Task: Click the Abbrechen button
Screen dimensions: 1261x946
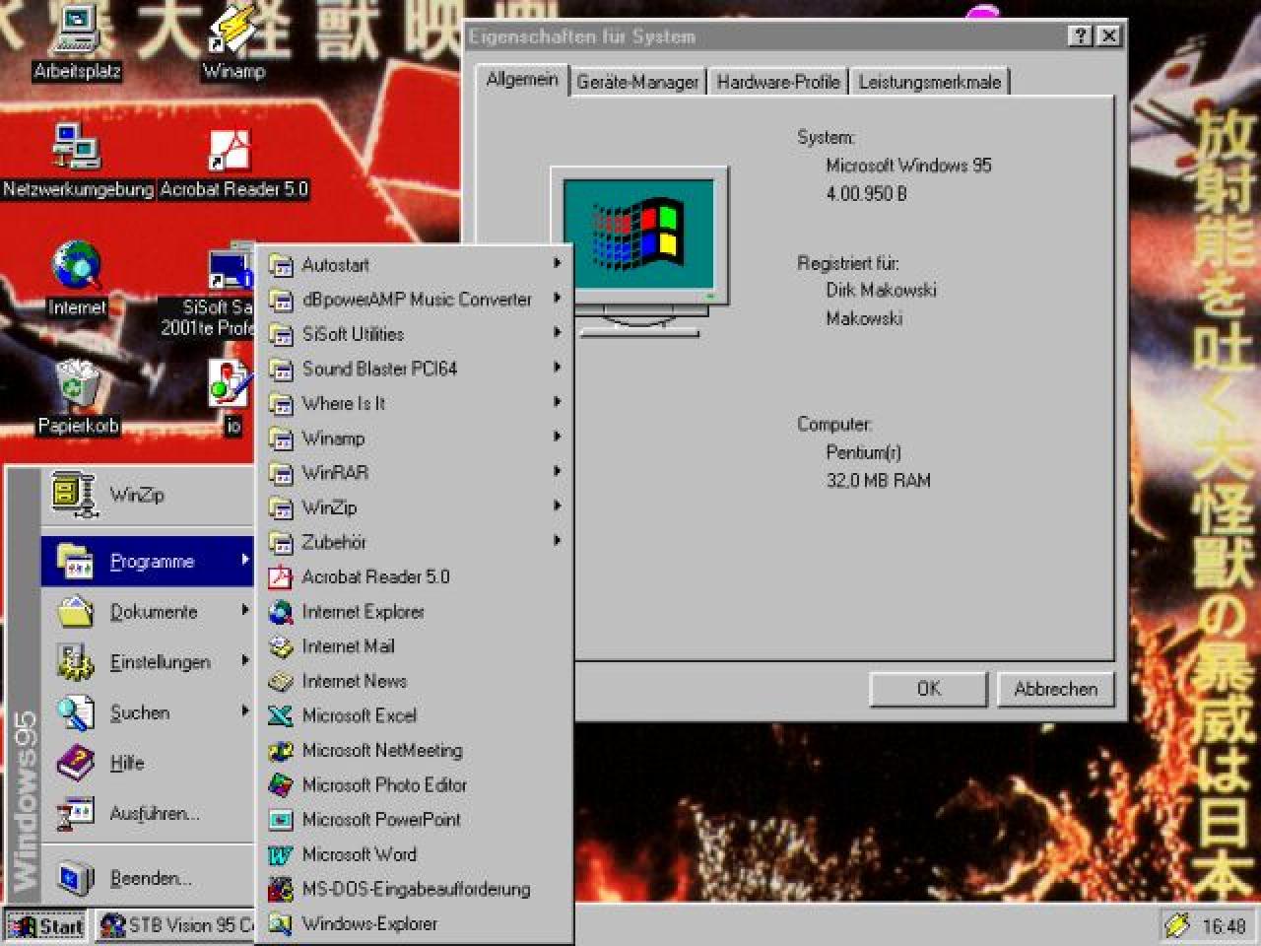Action: tap(1055, 689)
